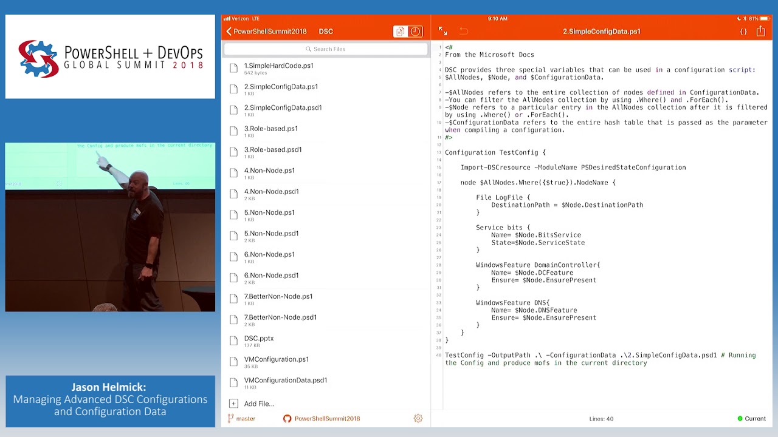Viewport: 778px width, 437px height.
Task: Undo last edit in editor
Action: 464,32
